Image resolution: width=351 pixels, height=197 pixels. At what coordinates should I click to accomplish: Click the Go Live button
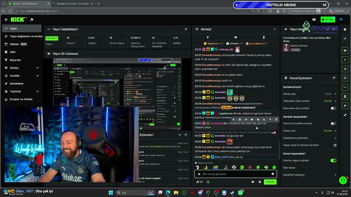tap(328, 19)
